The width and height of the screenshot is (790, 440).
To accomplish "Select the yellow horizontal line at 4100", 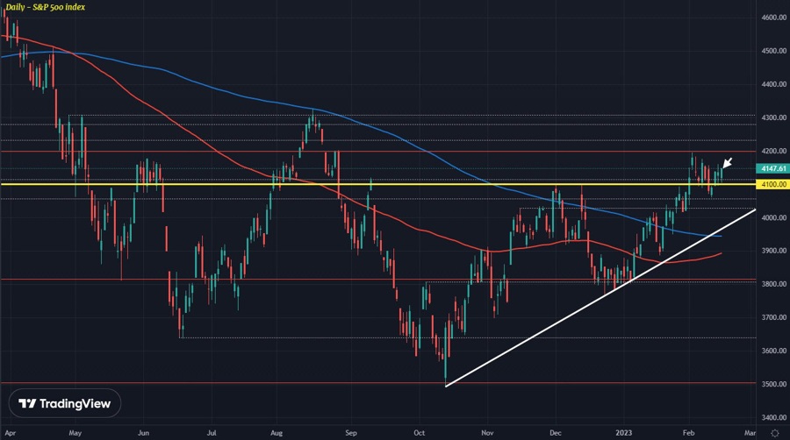I will (x=263, y=184).
